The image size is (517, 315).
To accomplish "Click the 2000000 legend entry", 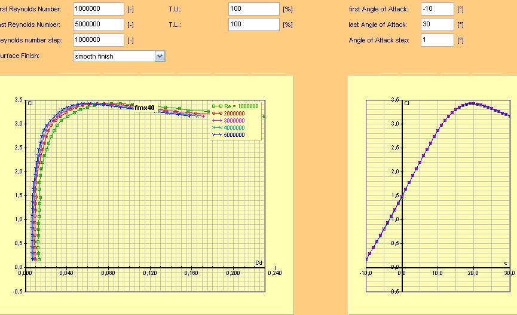I will tap(228, 114).
